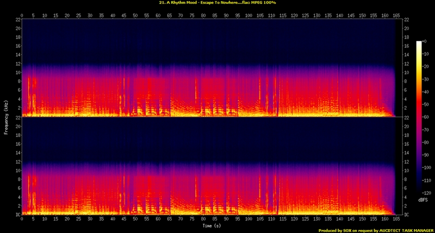Select the 165 second mark on the bottom time axis
The image size is (435, 233).
pos(396,218)
